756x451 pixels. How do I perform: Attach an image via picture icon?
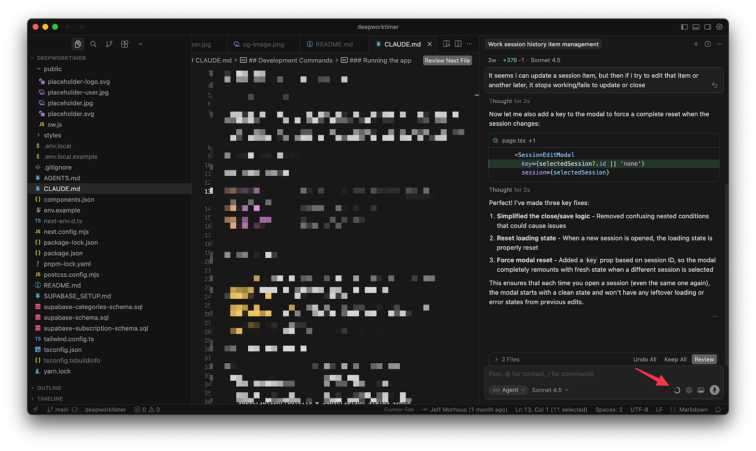pyautogui.click(x=701, y=390)
